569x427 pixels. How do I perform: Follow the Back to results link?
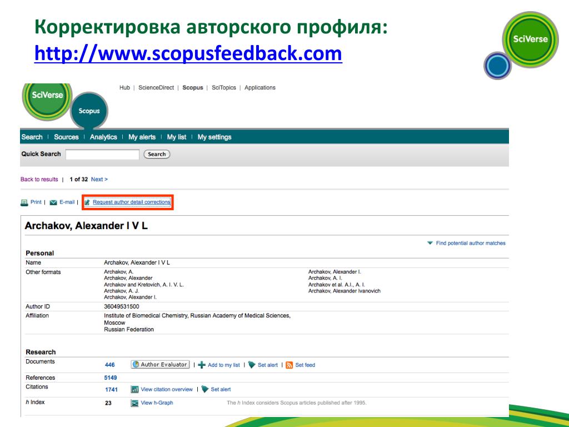pos(39,180)
